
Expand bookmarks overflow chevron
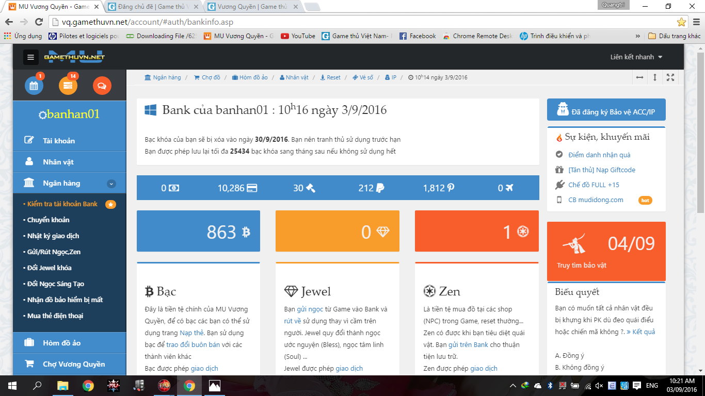(638, 36)
